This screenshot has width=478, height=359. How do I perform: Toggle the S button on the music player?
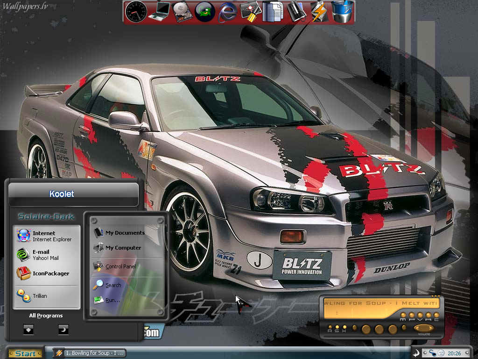tap(337, 328)
